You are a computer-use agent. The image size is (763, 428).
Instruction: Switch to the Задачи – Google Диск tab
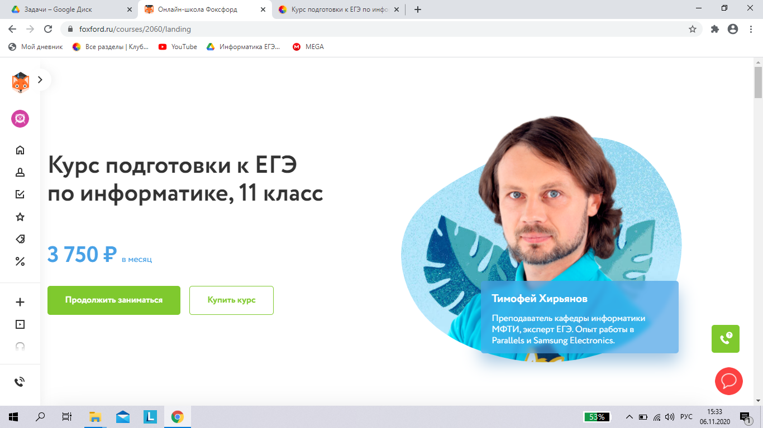click(x=70, y=9)
